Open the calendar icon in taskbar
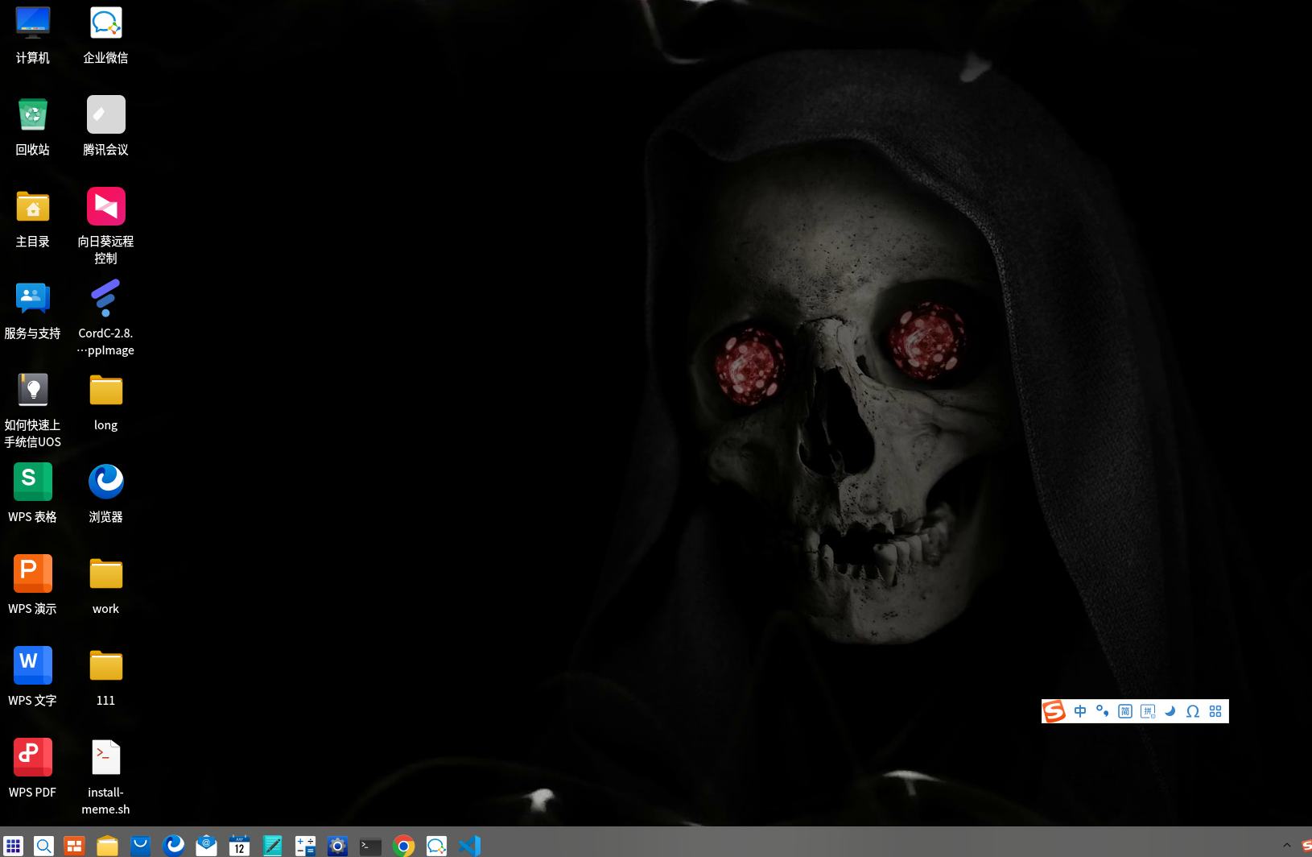This screenshot has height=857, width=1312. [239, 846]
